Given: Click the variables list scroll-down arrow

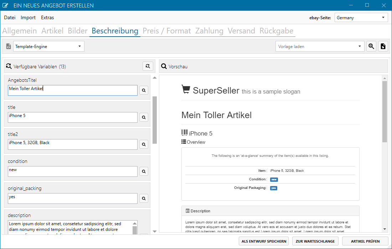Looking at the screenshot, I should coord(155,232).
